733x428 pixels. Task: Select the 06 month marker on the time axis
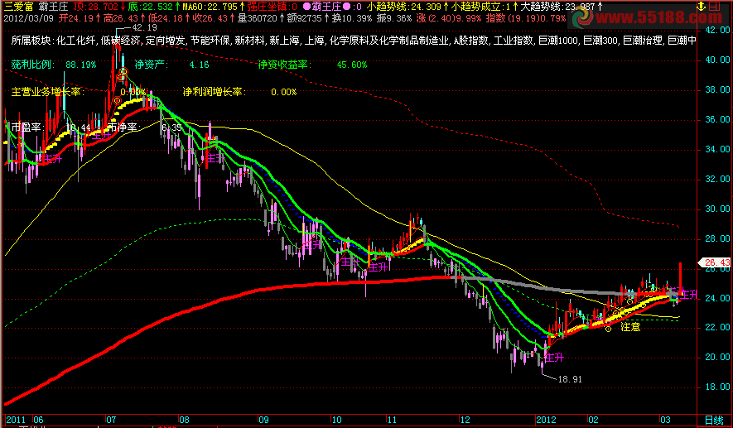pyautogui.click(x=39, y=419)
